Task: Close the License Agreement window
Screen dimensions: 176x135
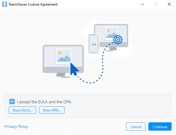Action: click(x=169, y=4)
